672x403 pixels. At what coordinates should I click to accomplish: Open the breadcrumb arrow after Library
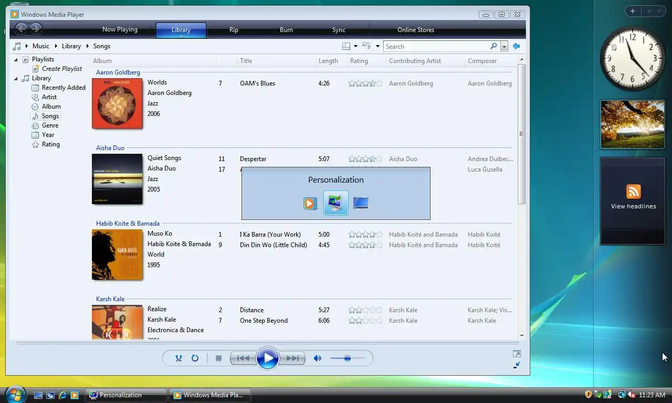click(87, 46)
